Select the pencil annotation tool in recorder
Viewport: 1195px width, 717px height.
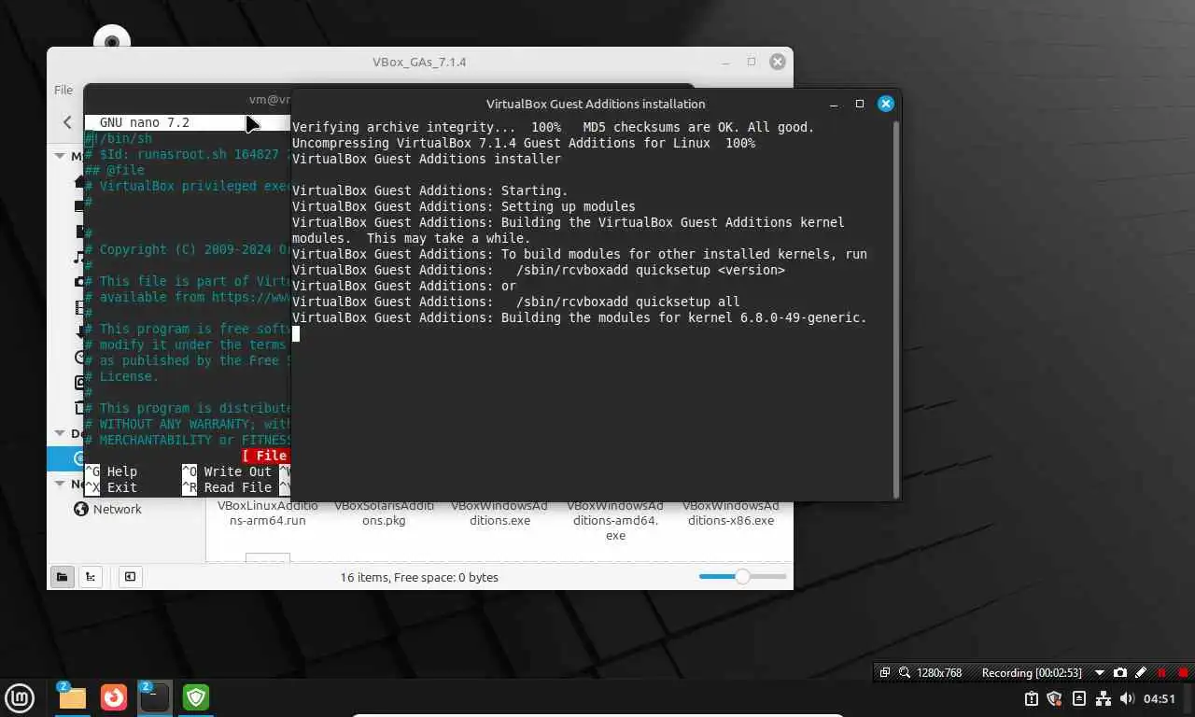[1140, 672]
